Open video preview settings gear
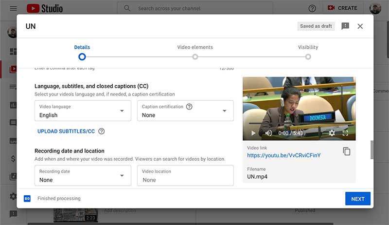The image size is (389, 225). tap(332, 133)
